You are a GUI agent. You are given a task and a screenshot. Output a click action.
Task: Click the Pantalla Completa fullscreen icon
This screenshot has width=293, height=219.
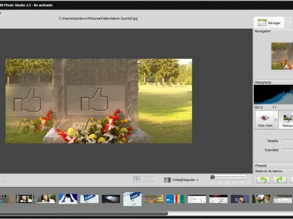(x=137, y=179)
